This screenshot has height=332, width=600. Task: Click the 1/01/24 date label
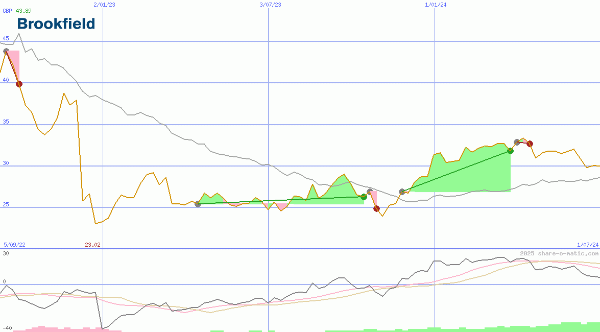[436, 5]
